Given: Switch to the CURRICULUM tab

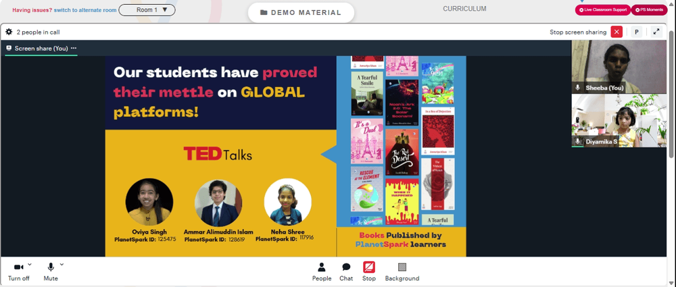Looking at the screenshot, I should 464,9.
